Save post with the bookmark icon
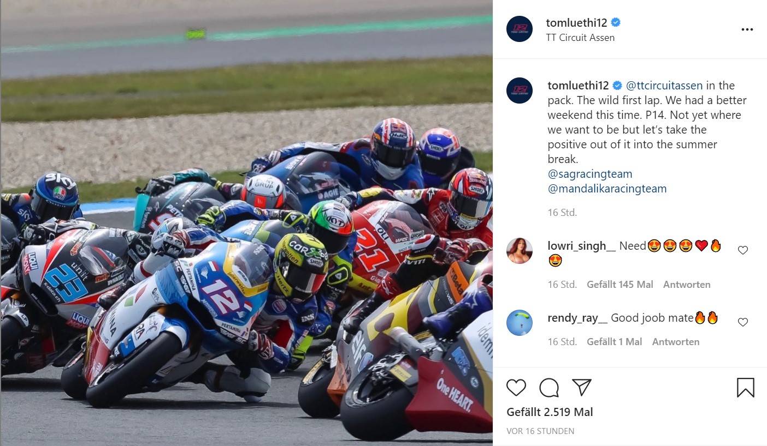This screenshot has width=767, height=446. coord(746,388)
